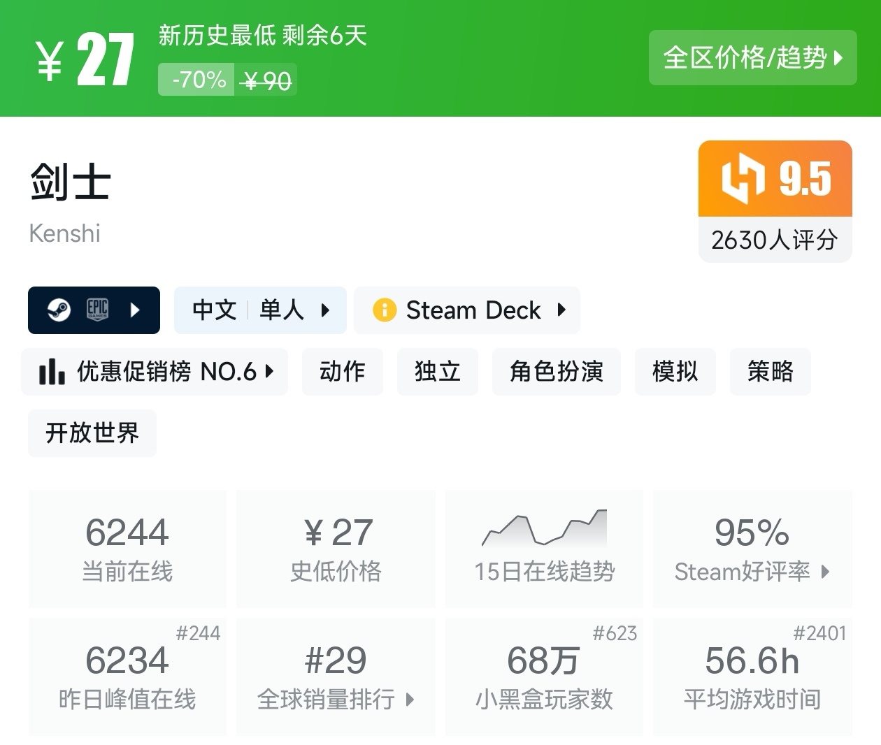Click the Steam Deck yellow info icon
This screenshot has height=745, width=881.
(385, 310)
